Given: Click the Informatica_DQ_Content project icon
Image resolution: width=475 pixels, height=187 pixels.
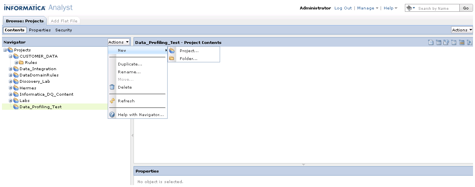Looking at the screenshot, I should [16, 94].
